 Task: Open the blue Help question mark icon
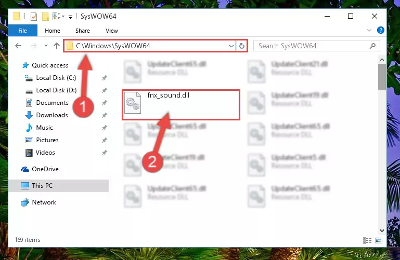pyautogui.click(x=381, y=30)
